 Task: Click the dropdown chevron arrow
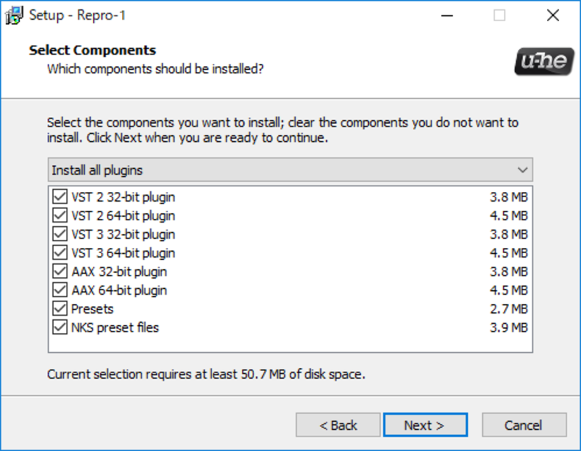tap(522, 170)
